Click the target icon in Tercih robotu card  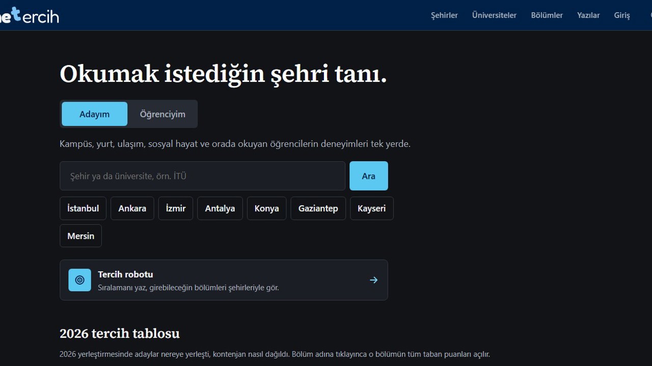pos(79,280)
